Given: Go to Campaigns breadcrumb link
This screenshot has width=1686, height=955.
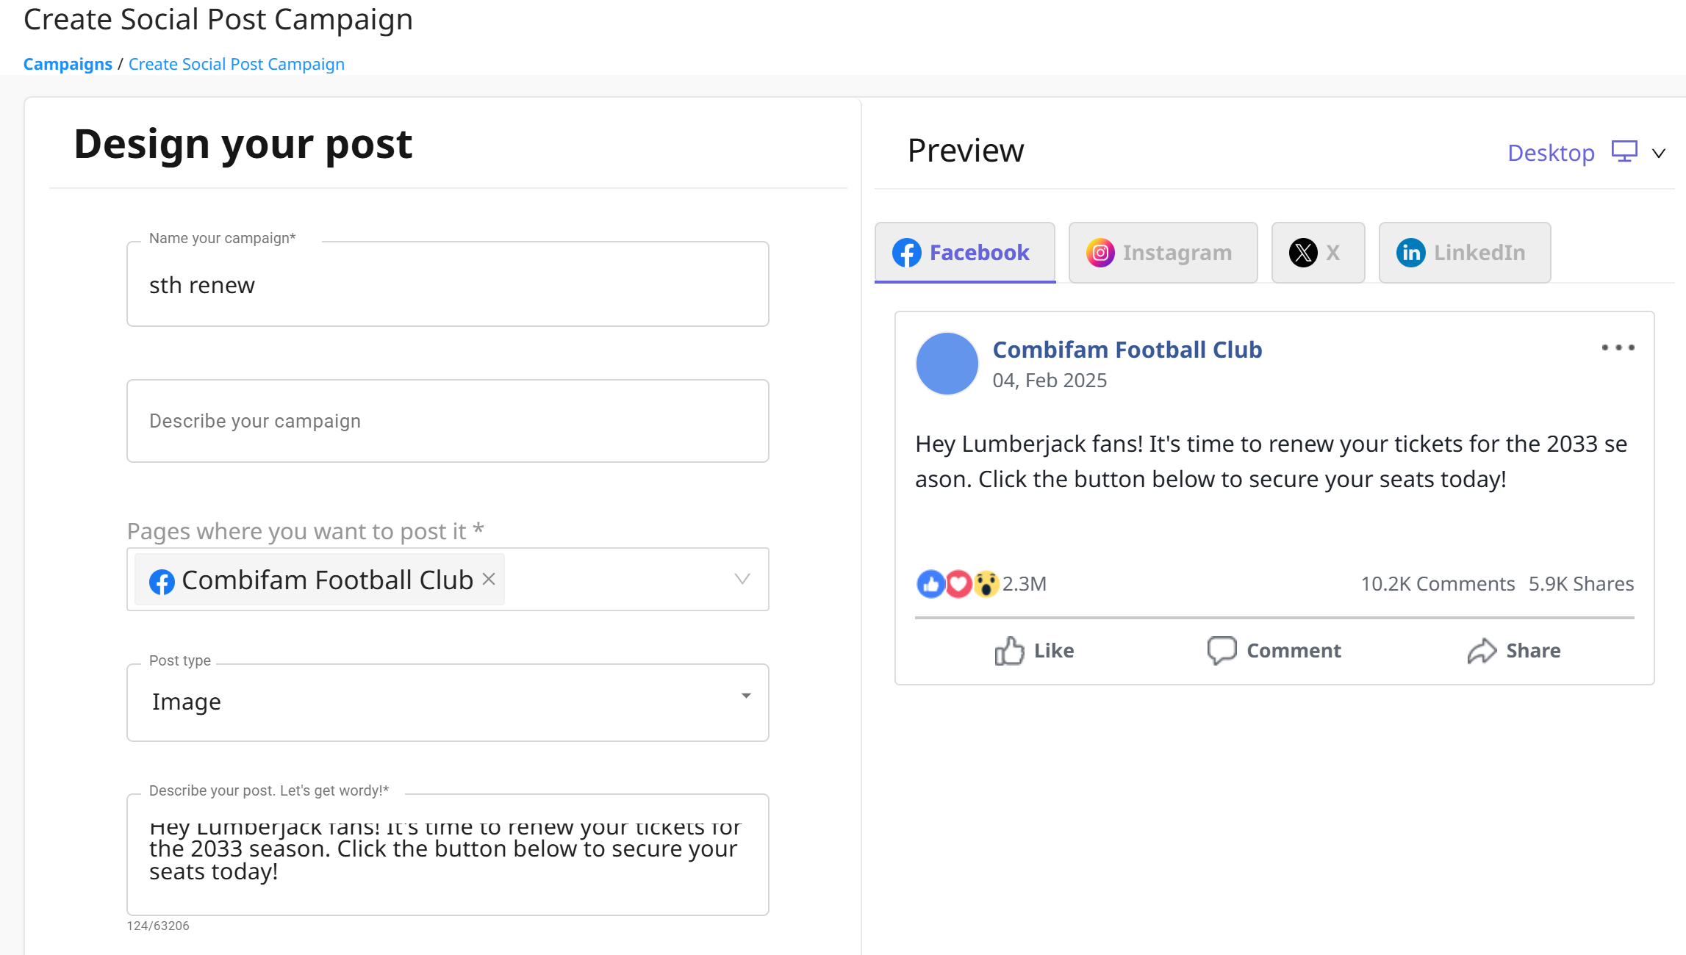Looking at the screenshot, I should [68, 64].
